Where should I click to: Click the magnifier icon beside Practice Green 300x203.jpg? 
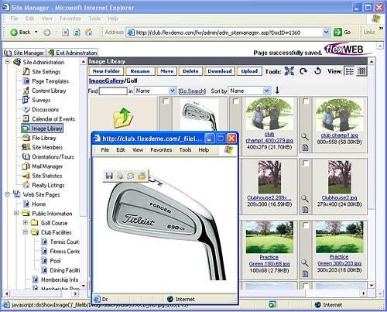(305, 262)
